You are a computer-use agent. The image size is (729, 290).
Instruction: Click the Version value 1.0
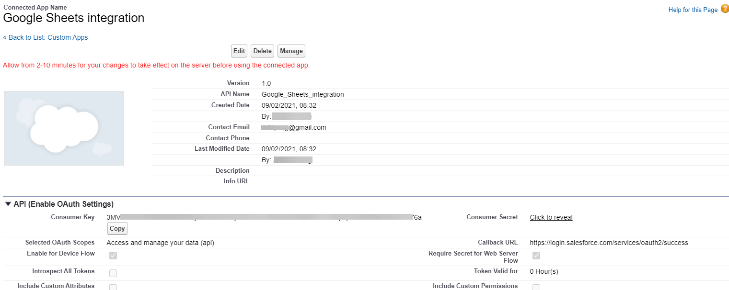pyautogui.click(x=266, y=83)
